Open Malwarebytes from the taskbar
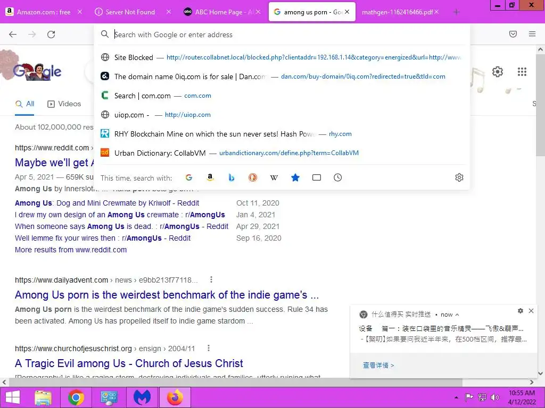Image resolution: width=545 pixels, height=408 pixels. click(142, 397)
